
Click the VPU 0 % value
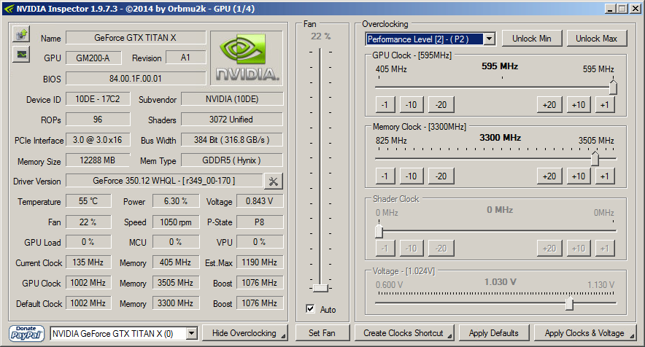point(260,242)
